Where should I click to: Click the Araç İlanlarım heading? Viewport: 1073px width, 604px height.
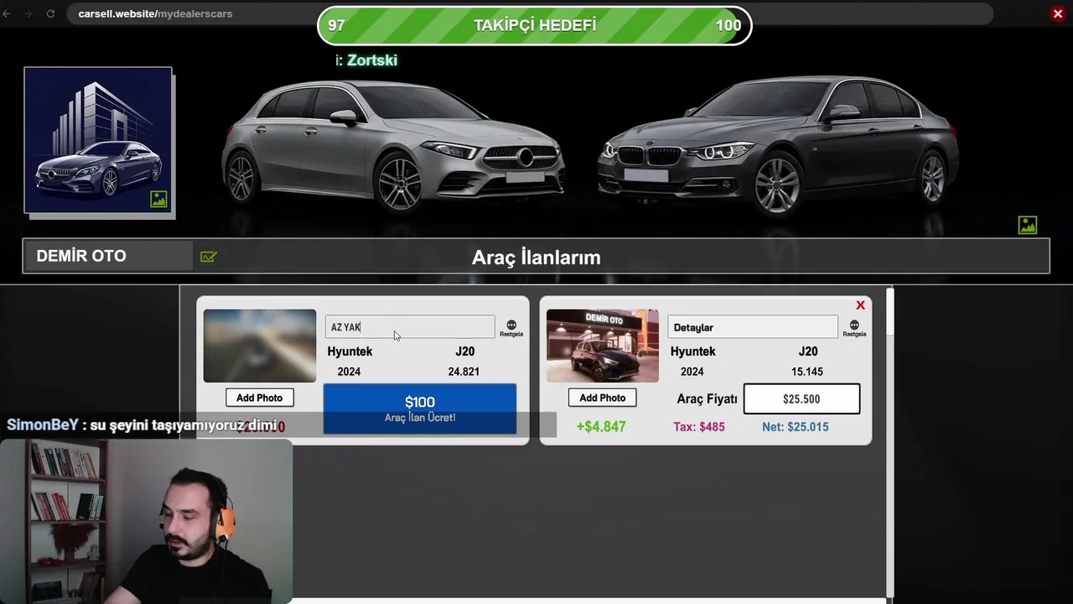536,258
